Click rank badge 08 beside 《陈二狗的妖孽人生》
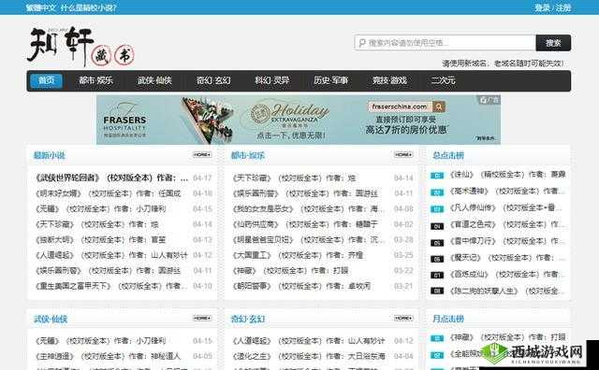This screenshot has height=370, width=599. click(x=437, y=291)
